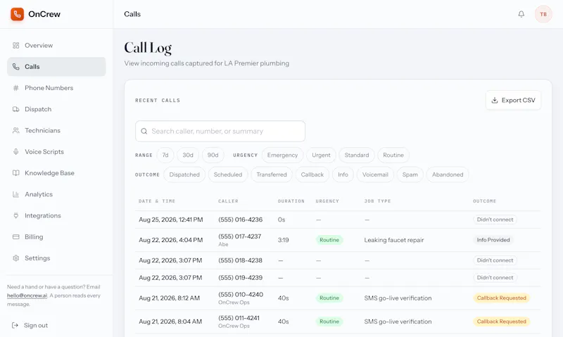Viewport: 563px width, 337px height.
Task: Toggle Abandoned outcome filter
Action: [448, 174]
